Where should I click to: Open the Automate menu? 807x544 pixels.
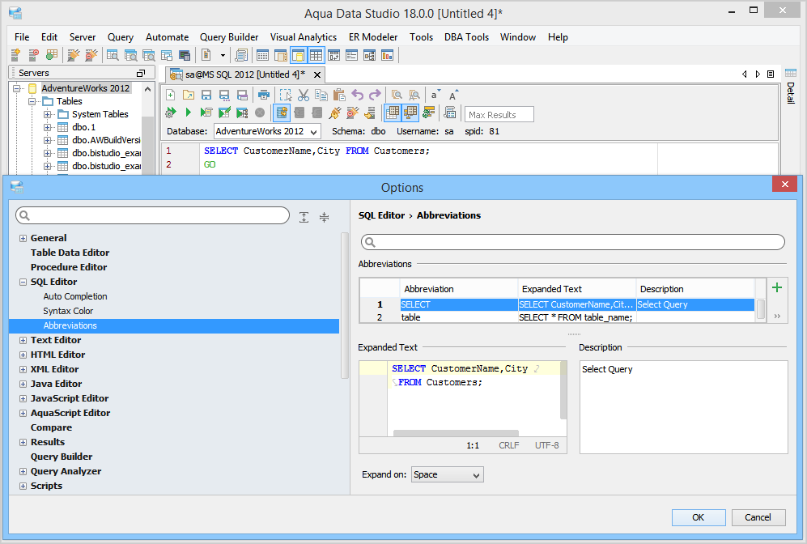168,37
